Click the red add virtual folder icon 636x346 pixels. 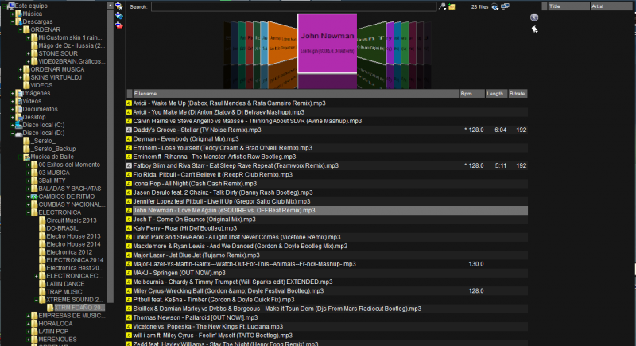click(118, 25)
